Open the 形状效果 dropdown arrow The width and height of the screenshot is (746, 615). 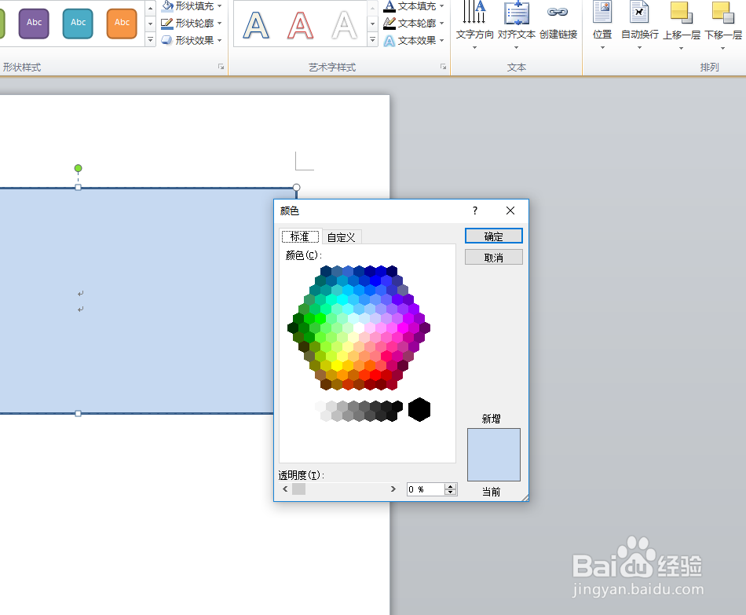point(219,41)
